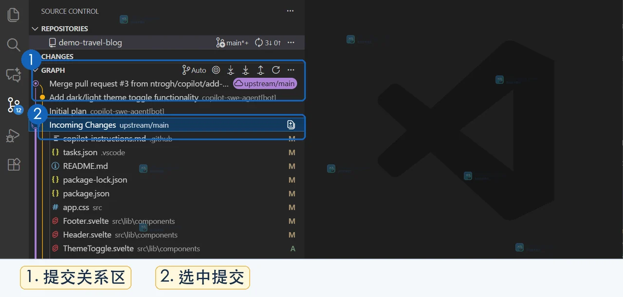
Task: Open the Source Control view with 12 badge
Action: pyautogui.click(x=15, y=105)
